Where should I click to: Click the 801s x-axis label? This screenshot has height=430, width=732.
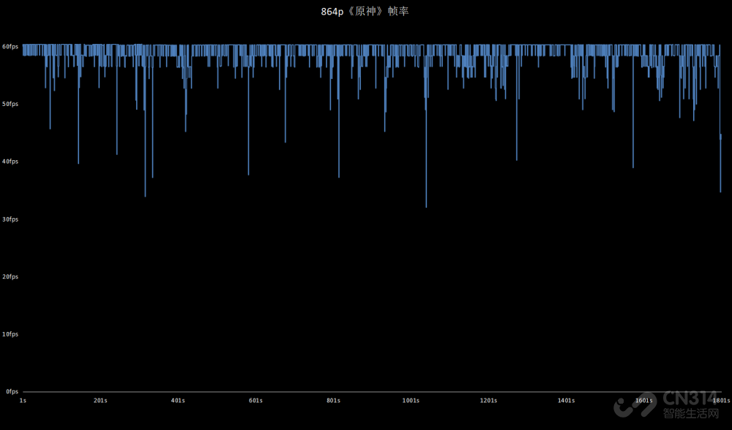tap(333, 401)
